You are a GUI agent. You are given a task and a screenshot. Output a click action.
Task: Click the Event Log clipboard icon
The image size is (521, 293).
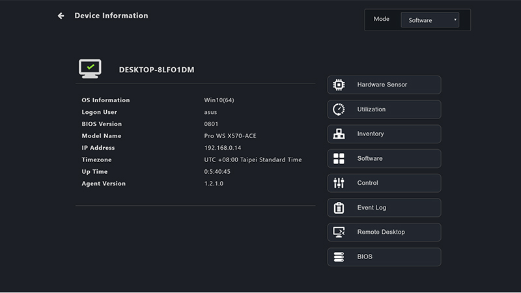pos(339,208)
